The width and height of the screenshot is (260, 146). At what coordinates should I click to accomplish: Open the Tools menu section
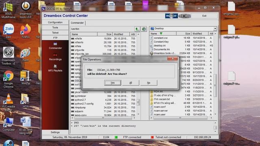point(55,28)
